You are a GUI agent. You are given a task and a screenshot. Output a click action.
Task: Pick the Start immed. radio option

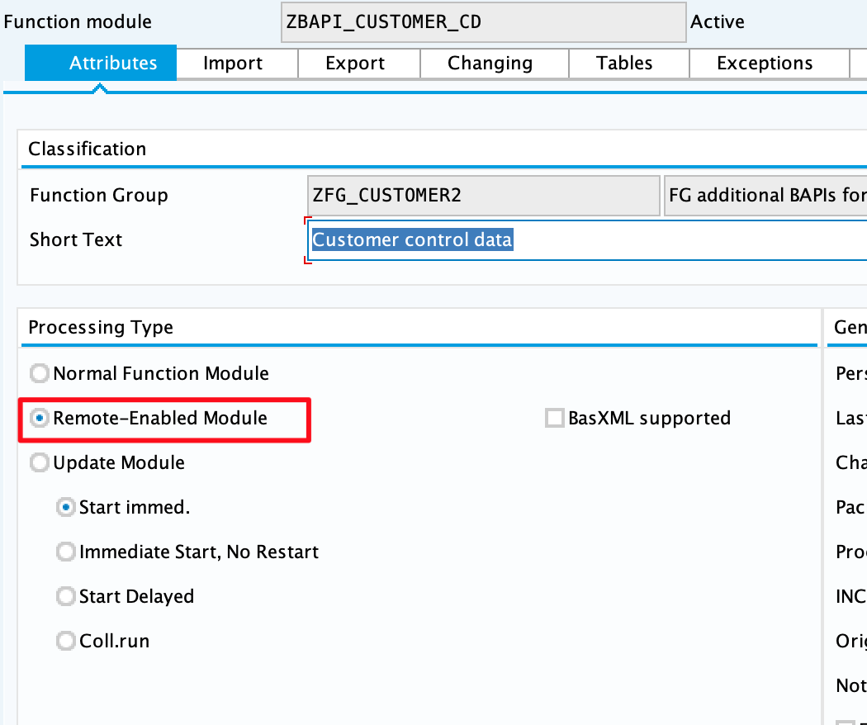66,508
